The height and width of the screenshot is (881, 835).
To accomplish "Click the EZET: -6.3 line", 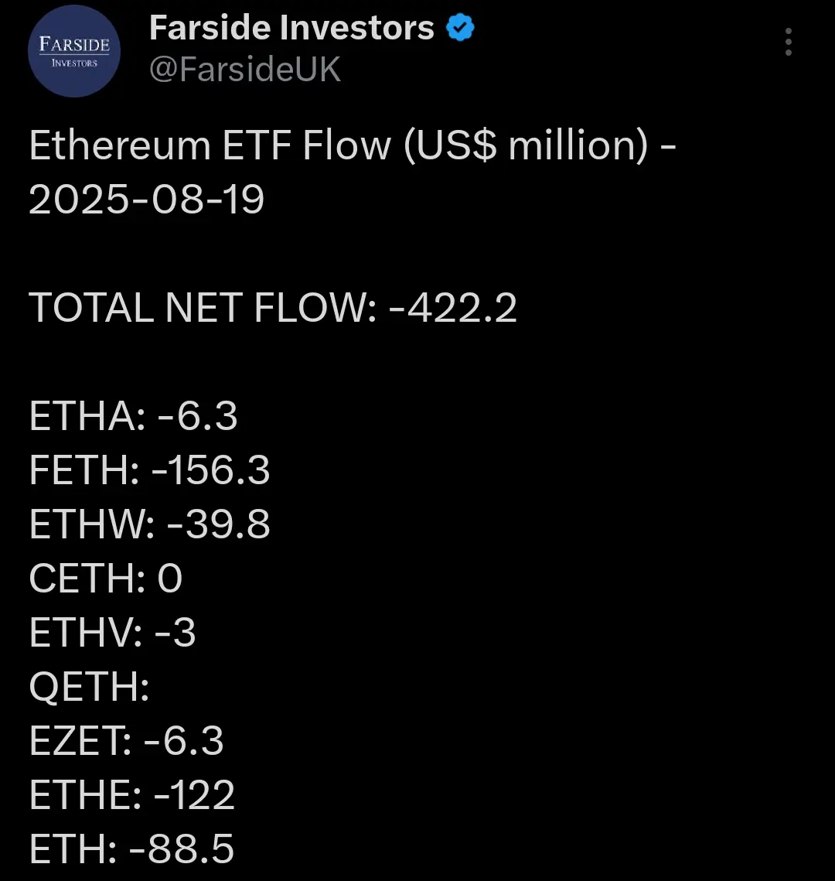I will pyautogui.click(x=127, y=740).
